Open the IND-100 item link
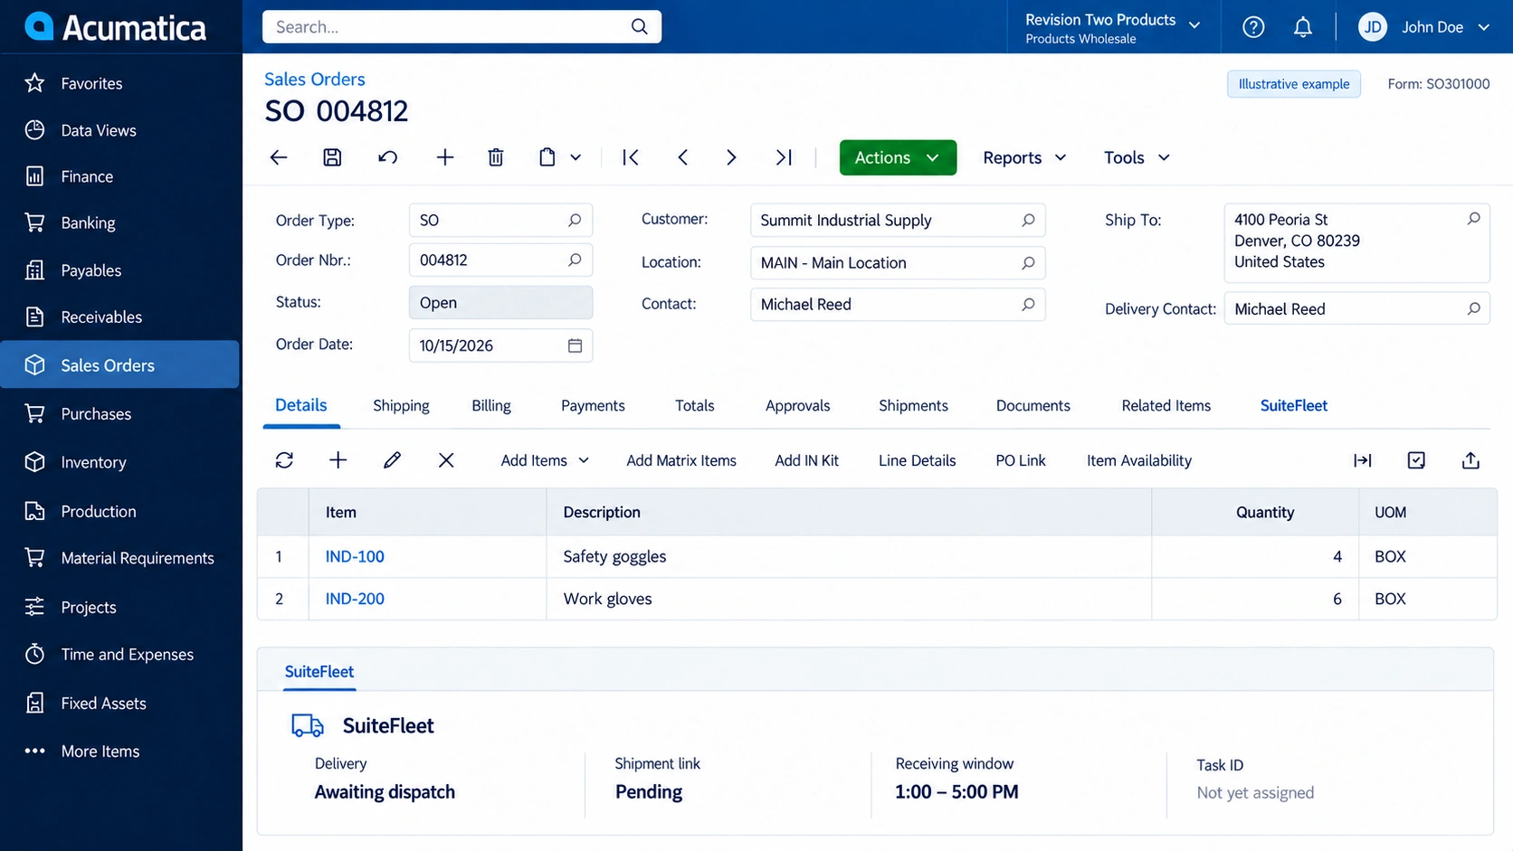 point(355,556)
